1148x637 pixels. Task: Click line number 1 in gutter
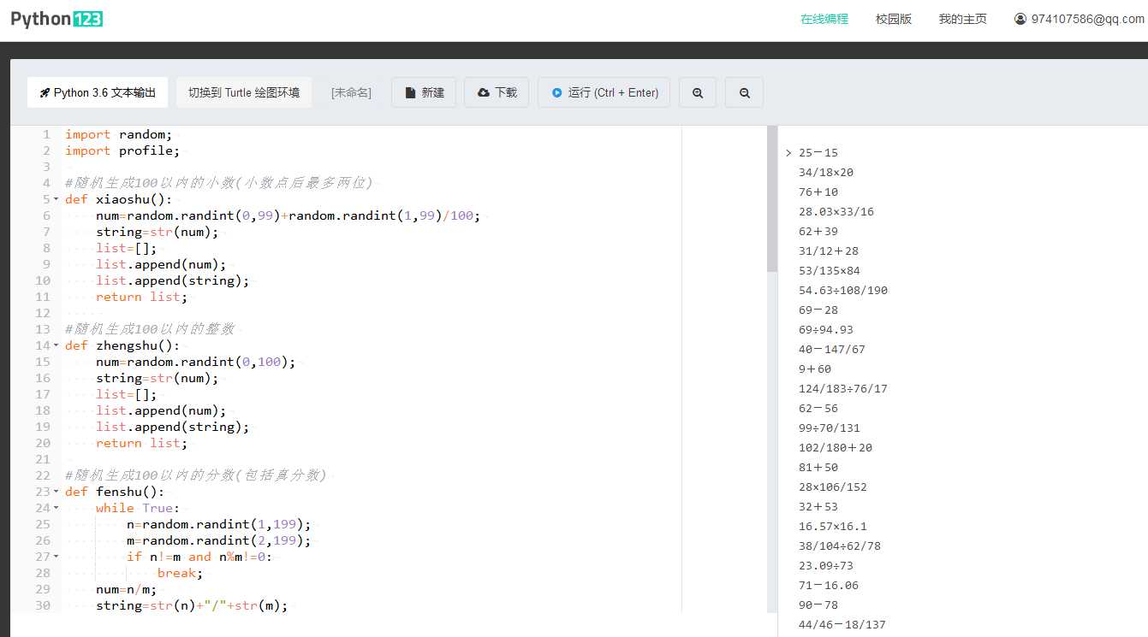tap(47, 134)
